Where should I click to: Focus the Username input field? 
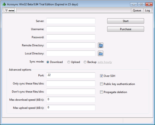click(x=71, y=29)
